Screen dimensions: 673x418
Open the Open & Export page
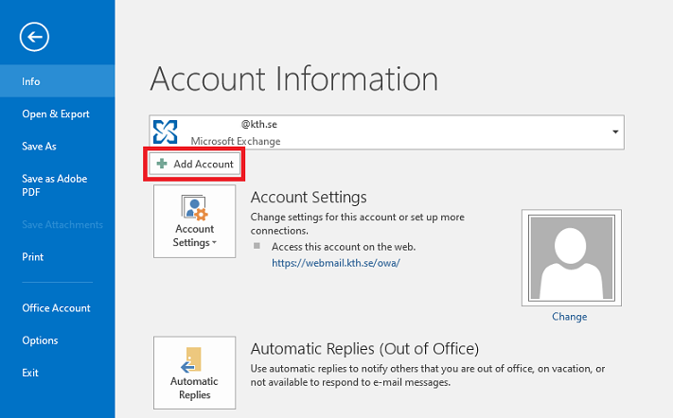(56, 114)
